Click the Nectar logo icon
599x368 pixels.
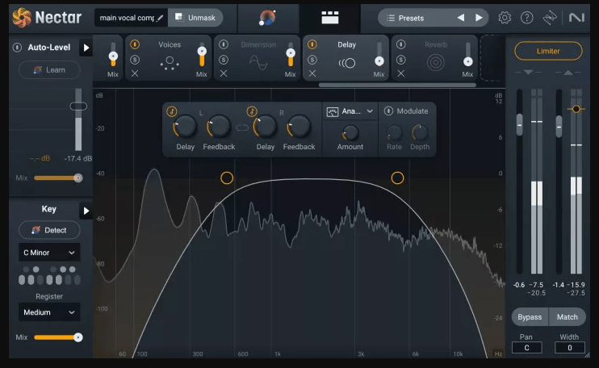tap(21, 18)
